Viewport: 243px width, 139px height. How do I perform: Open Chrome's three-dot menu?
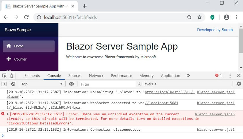[x=237, y=17]
